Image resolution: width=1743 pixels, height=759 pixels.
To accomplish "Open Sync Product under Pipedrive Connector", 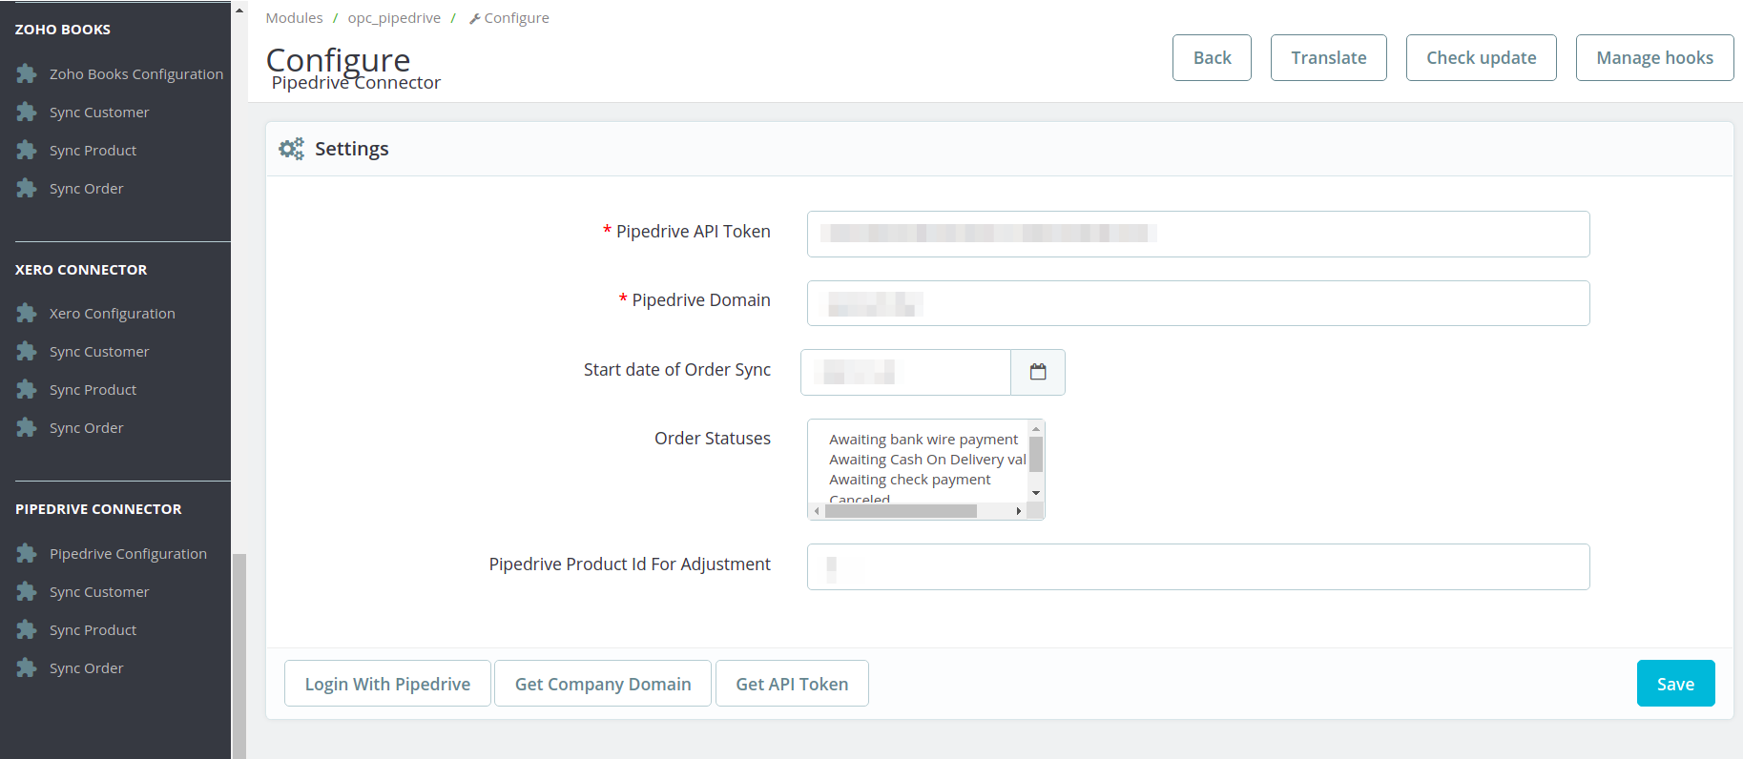I will point(93,629).
